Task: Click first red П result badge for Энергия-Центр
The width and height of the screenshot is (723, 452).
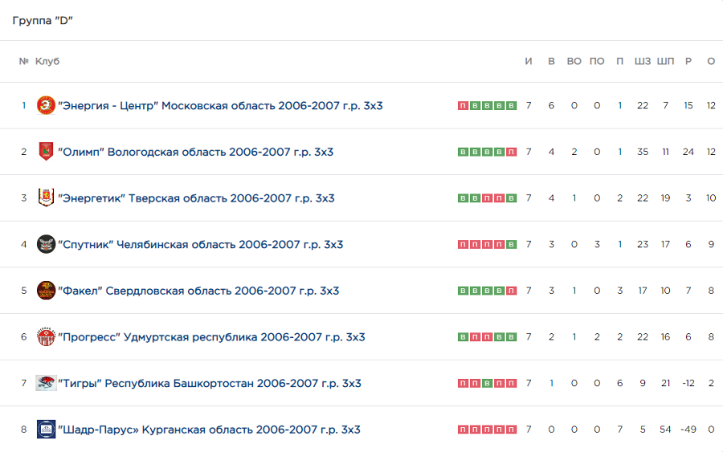Action: [463, 105]
